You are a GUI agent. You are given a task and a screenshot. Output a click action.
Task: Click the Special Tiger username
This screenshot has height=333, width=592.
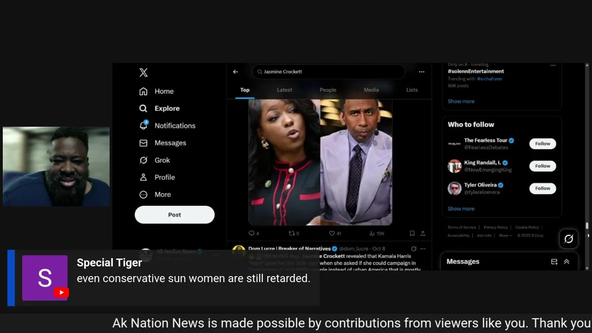click(109, 263)
